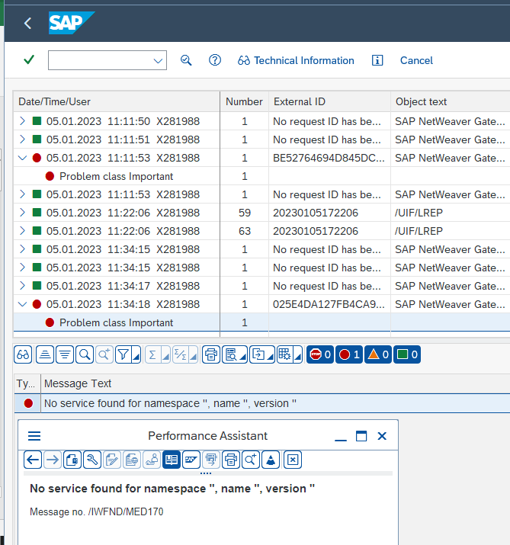Open the Help question mark icon

215,60
